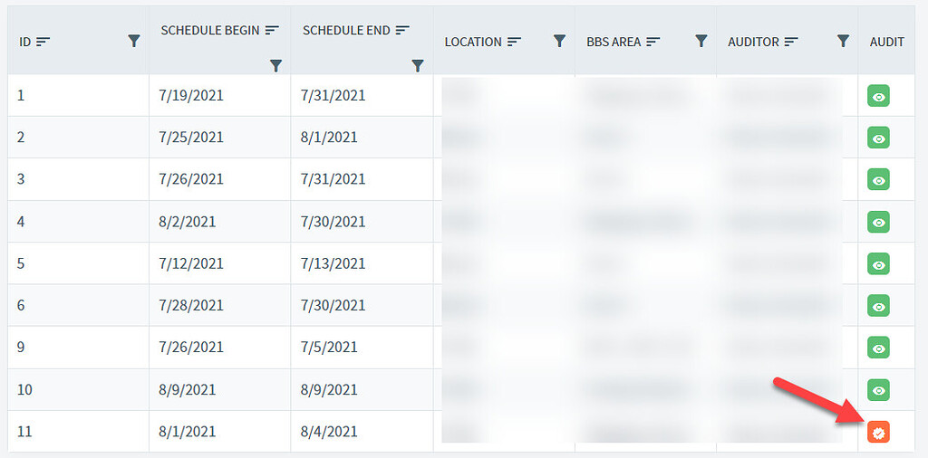Image resolution: width=928 pixels, height=458 pixels.
Task: Sort by the Auditor column header
Action: point(791,42)
